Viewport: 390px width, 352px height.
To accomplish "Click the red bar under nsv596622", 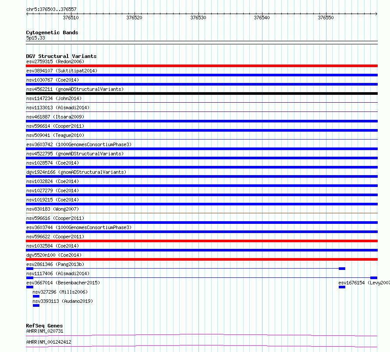I will pyautogui.click(x=202, y=241).
